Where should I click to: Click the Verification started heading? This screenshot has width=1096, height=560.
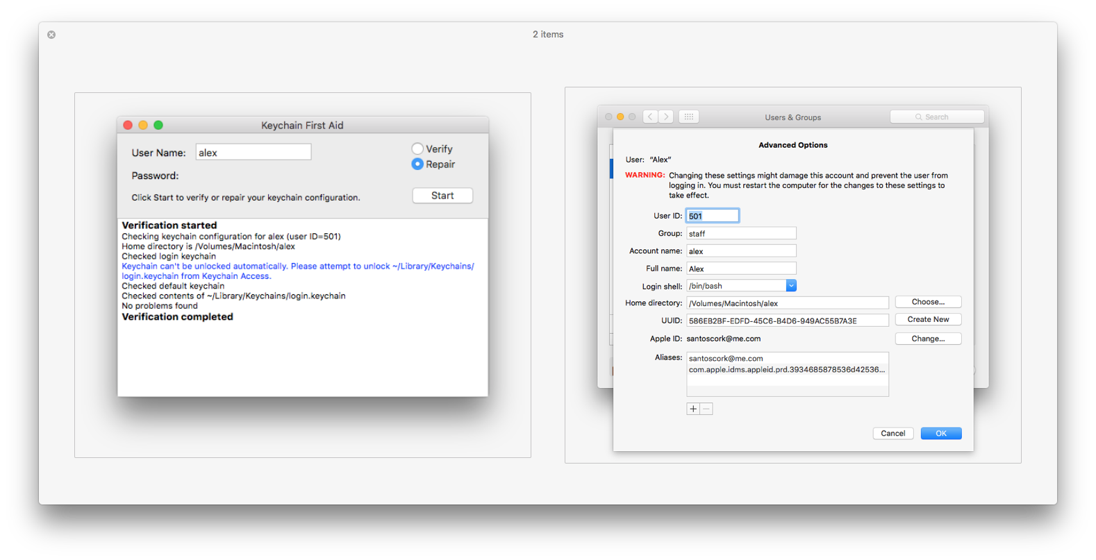(169, 225)
